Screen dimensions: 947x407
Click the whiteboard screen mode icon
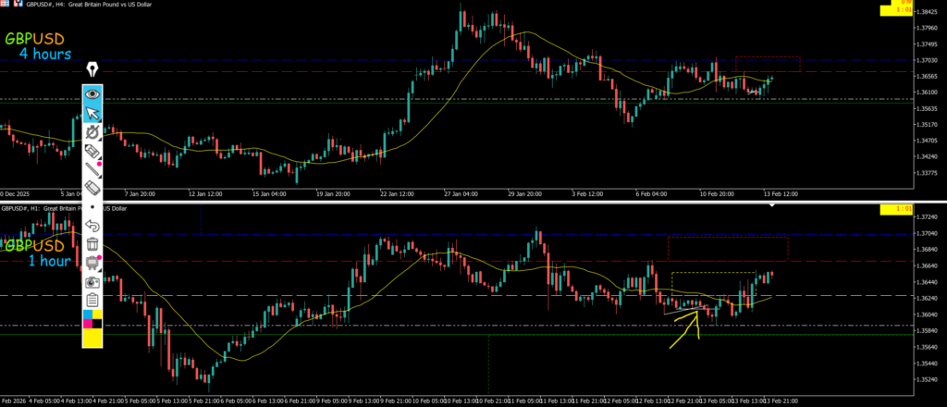tap(92, 263)
